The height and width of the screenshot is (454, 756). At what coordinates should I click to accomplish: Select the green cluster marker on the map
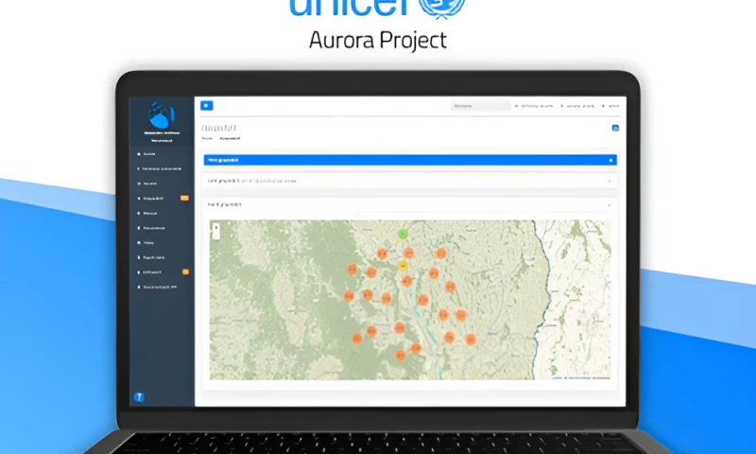(403, 233)
